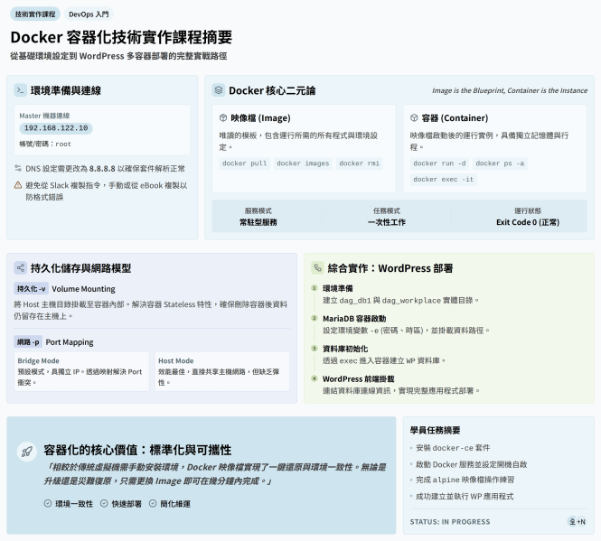The image size is (601, 541).
Task: Click the swap arrows icon beside DNS 設定
Action: pyautogui.click(x=18, y=168)
